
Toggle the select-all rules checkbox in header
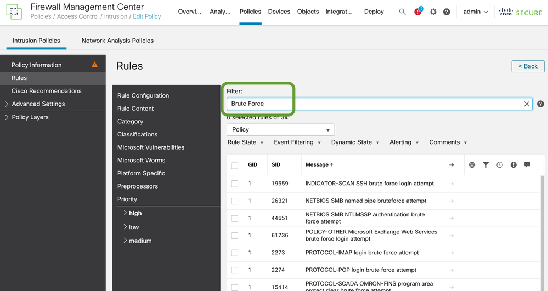pyautogui.click(x=235, y=166)
